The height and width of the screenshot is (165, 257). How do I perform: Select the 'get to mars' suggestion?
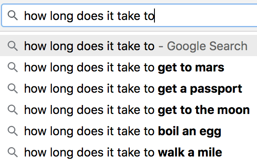pos(128,67)
